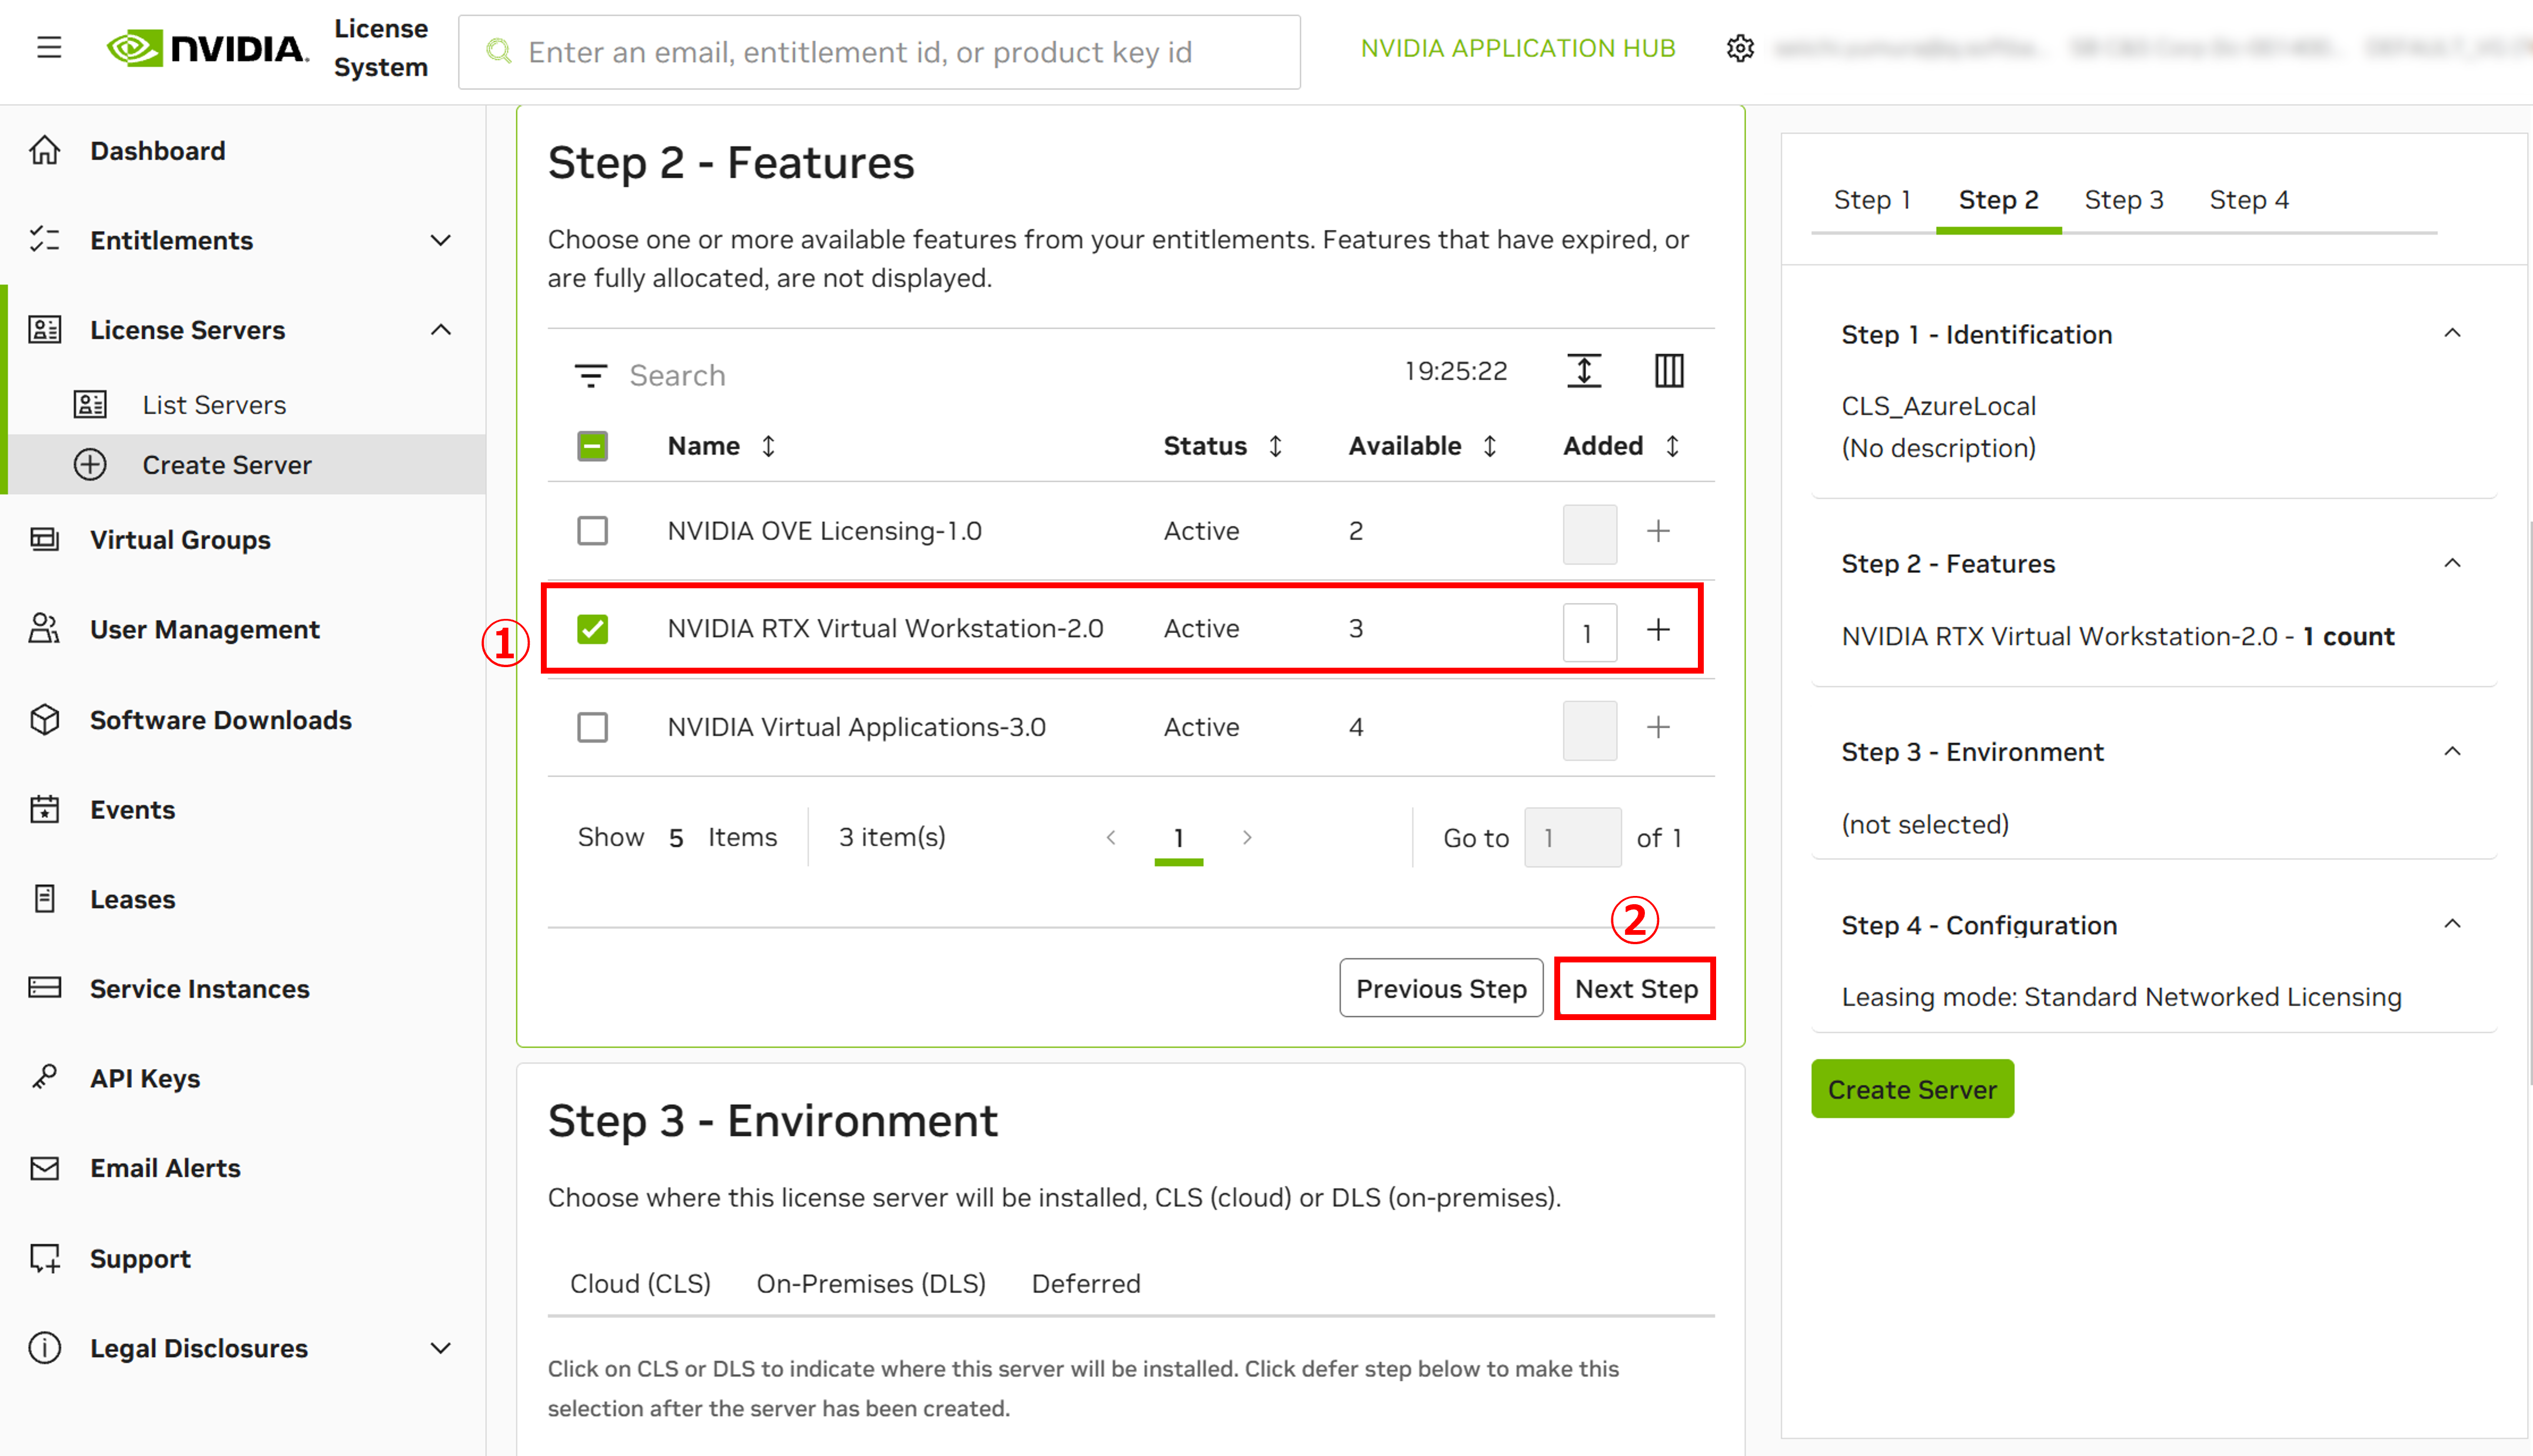2533x1456 pixels.
Task: Select the Cloud (CLS) tab
Action: pyautogui.click(x=640, y=1283)
